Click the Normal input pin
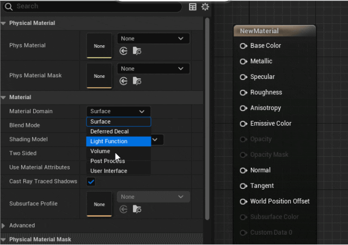Viewport: 348px width, 245px height. pyautogui.click(x=243, y=170)
